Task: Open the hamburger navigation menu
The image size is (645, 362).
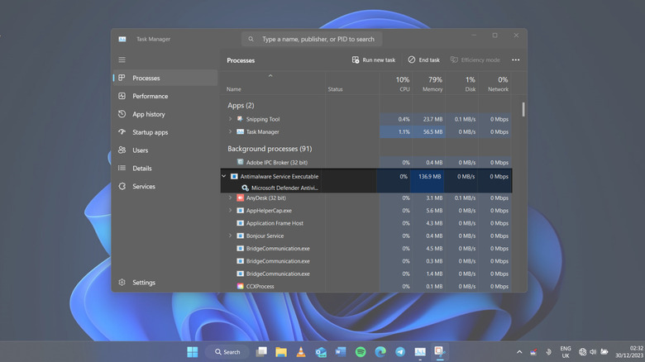Action: pyautogui.click(x=122, y=60)
